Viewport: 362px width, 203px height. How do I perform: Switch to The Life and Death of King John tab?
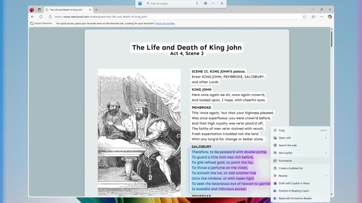66,10
